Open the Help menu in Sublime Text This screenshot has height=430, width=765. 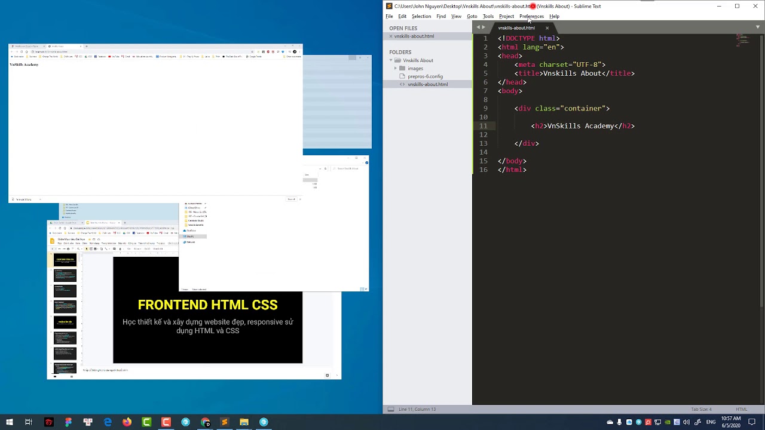pyautogui.click(x=554, y=16)
